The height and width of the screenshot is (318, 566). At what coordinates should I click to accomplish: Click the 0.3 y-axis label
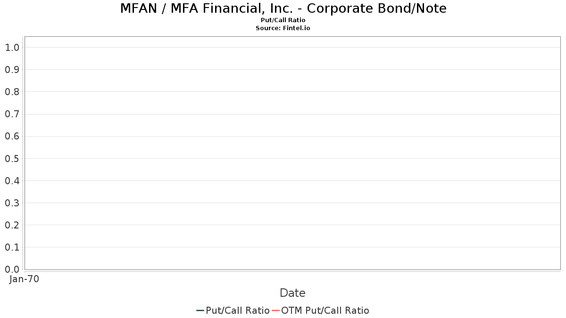click(x=12, y=203)
